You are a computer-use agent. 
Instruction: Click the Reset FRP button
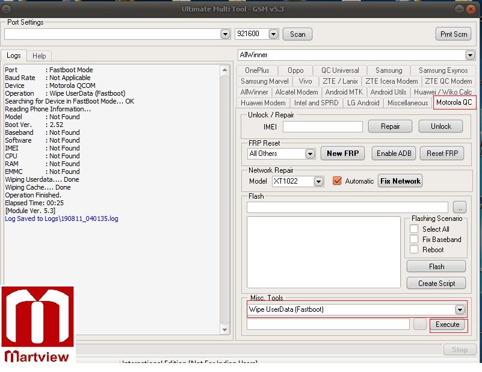click(x=442, y=153)
